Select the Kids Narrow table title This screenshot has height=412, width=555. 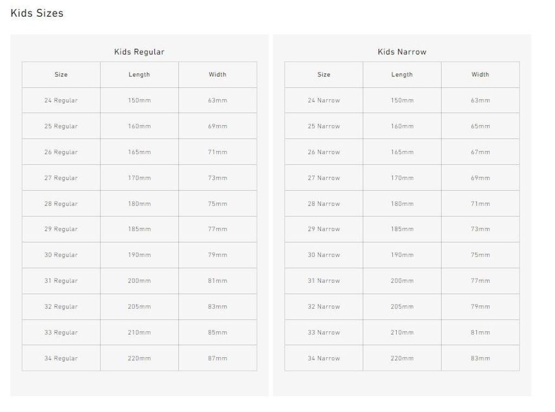point(402,52)
